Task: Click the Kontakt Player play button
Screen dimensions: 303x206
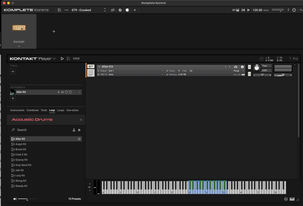Action: pos(62,58)
